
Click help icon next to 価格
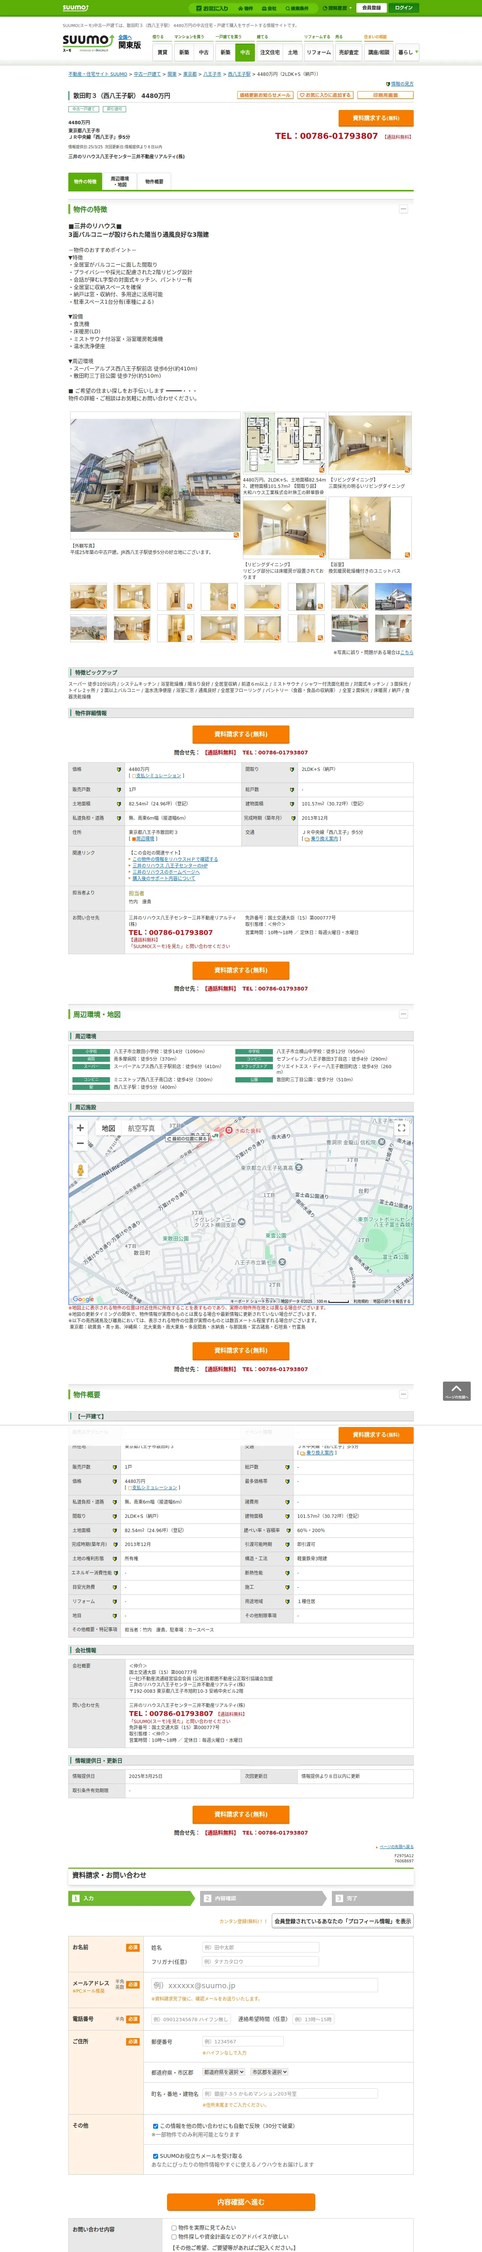point(119,769)
